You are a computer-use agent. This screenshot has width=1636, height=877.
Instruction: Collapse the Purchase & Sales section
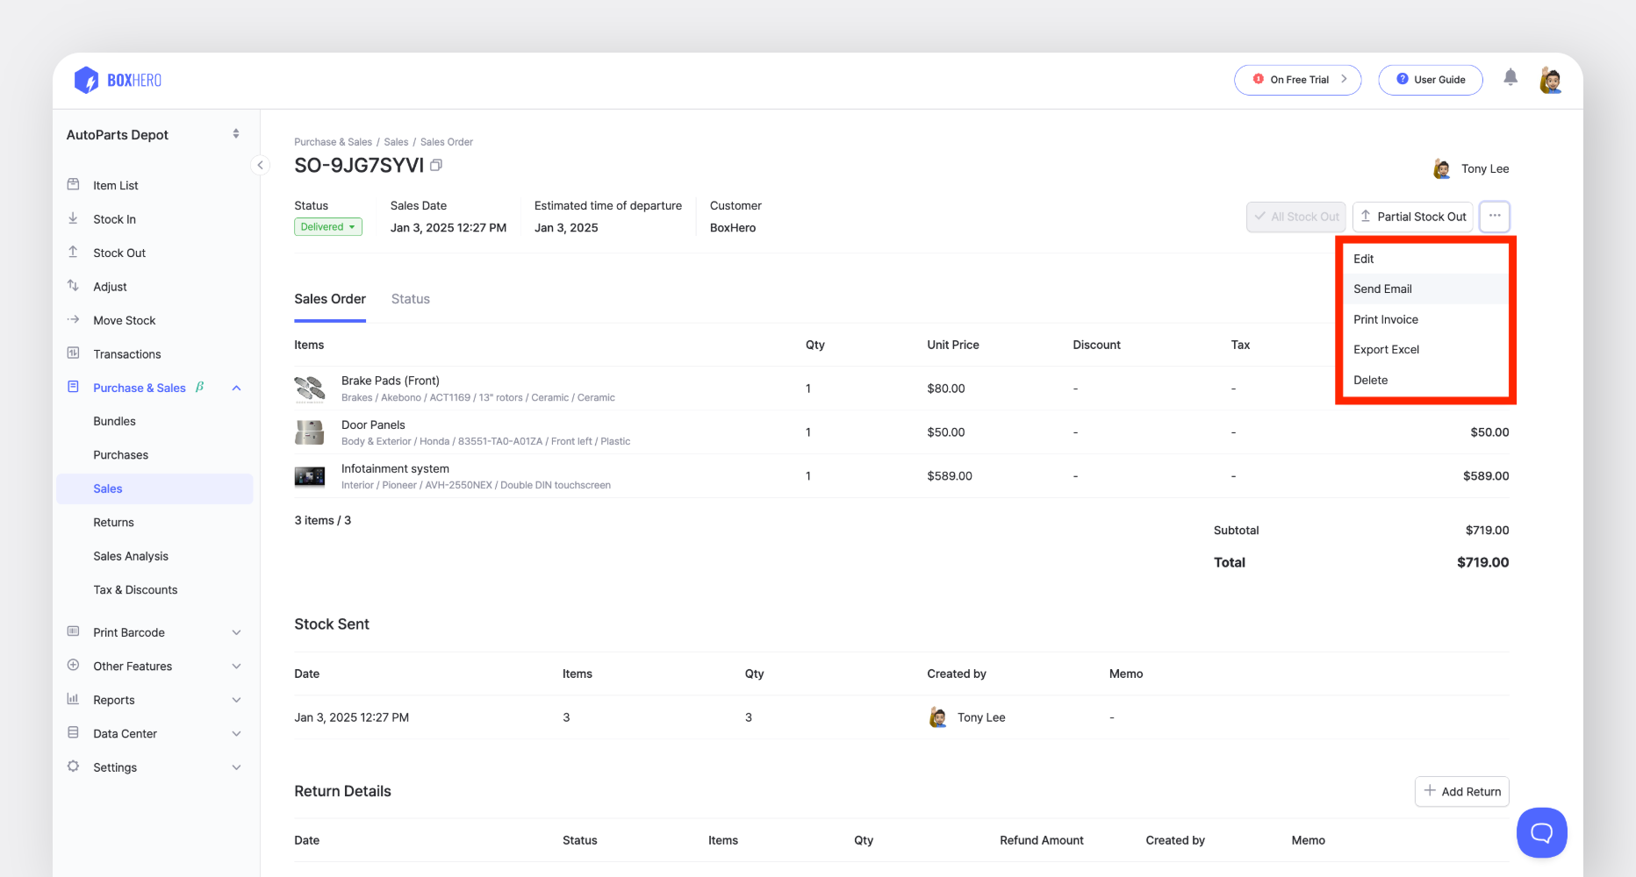(x=236, y=388)
